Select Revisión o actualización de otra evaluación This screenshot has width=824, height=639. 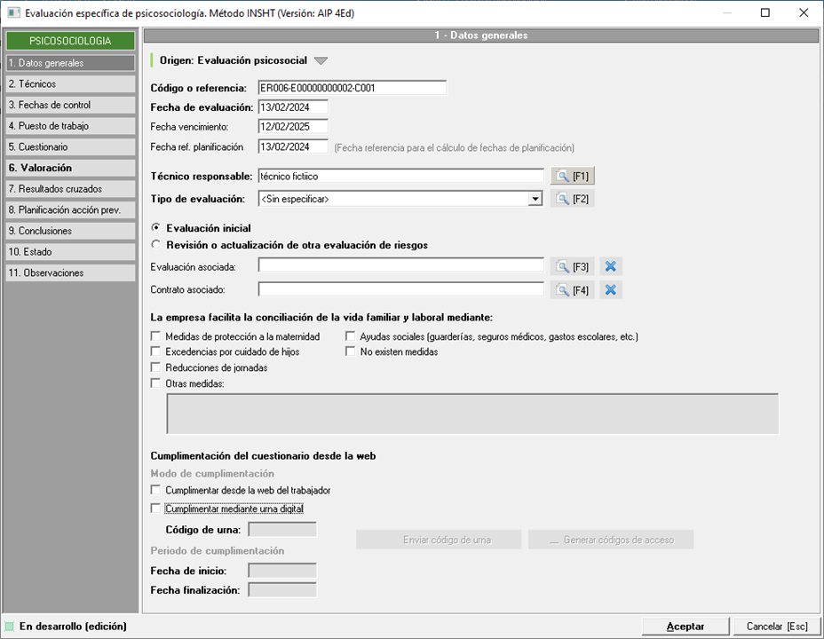(157, 245)
